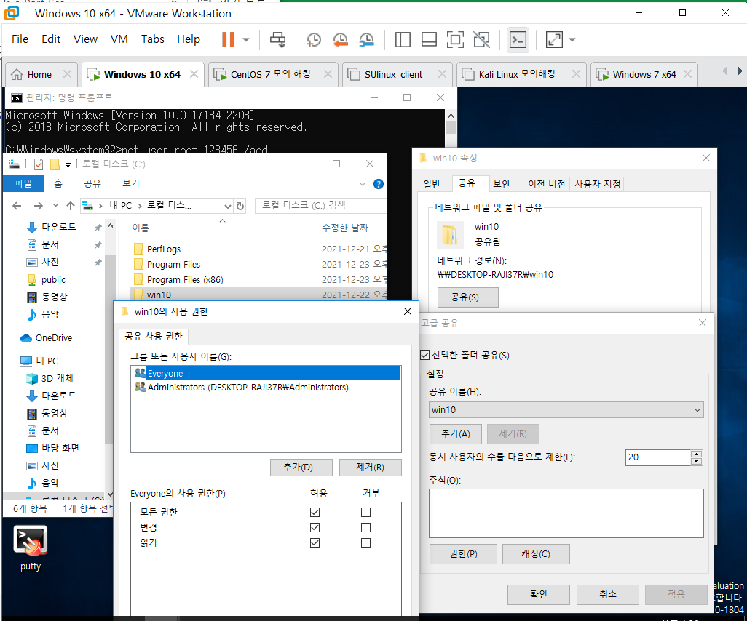Pause the virtual machine from the VMware toolbar
This screenshot has height=621, width=747.
[228, 39]
